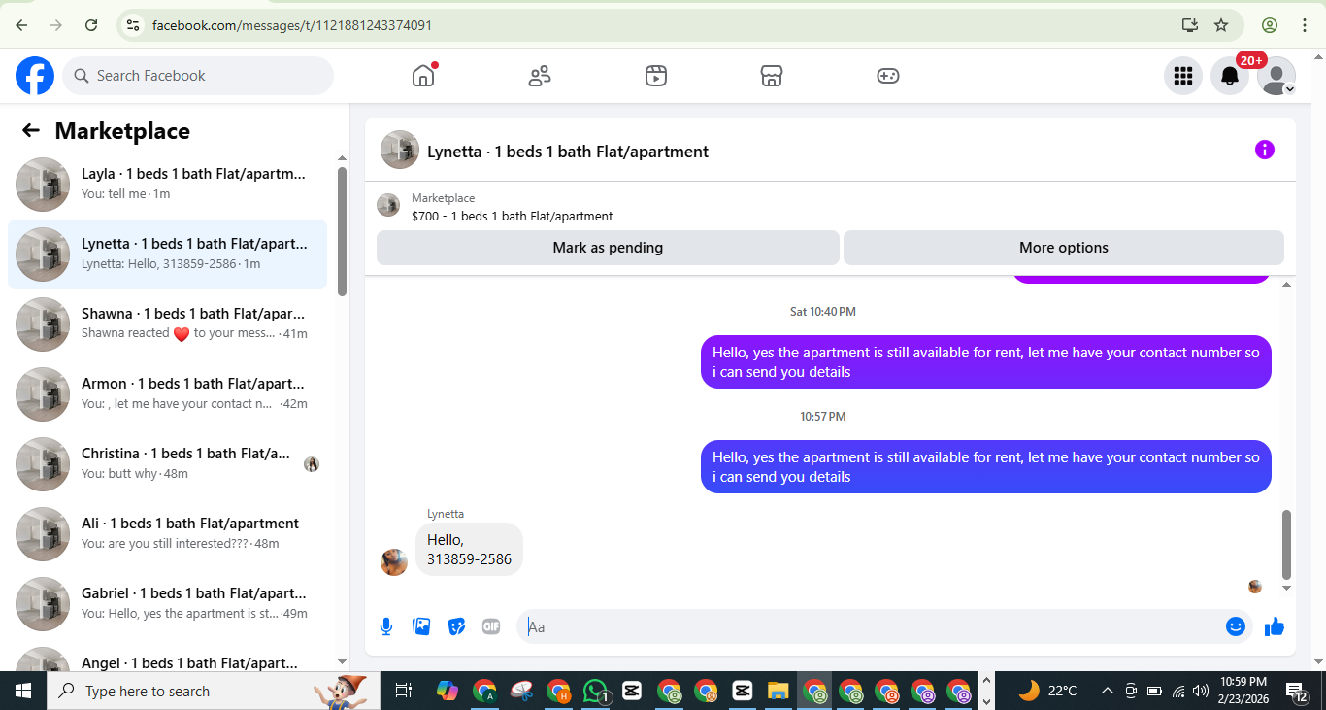
Task: Click the 10:57 PM sent message bubble
Action: [x=985, y=467]
